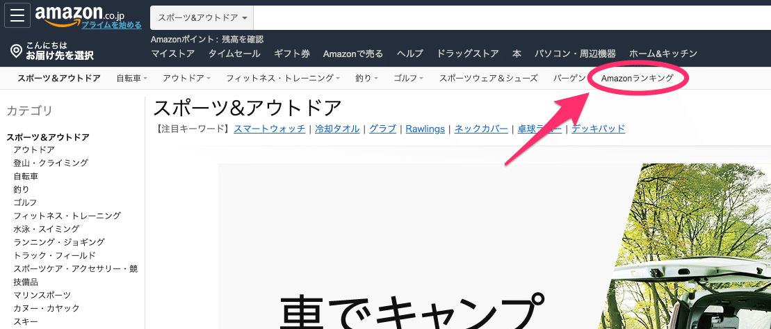Open ホーム&キッチン in navigation

coord(663,54)
